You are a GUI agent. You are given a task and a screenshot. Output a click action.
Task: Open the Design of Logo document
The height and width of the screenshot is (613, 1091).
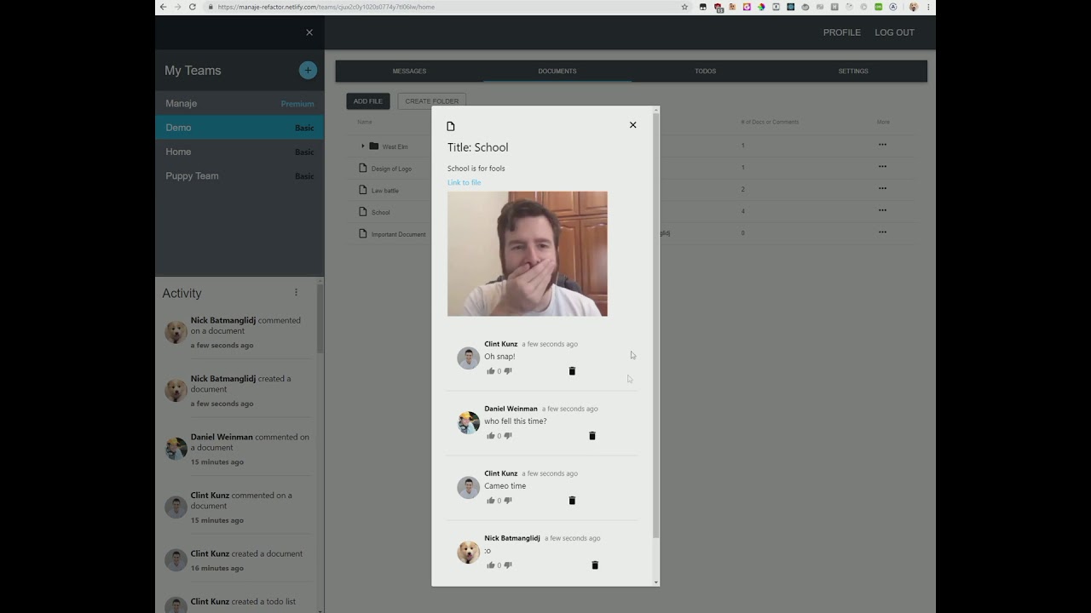coord(391,169)
